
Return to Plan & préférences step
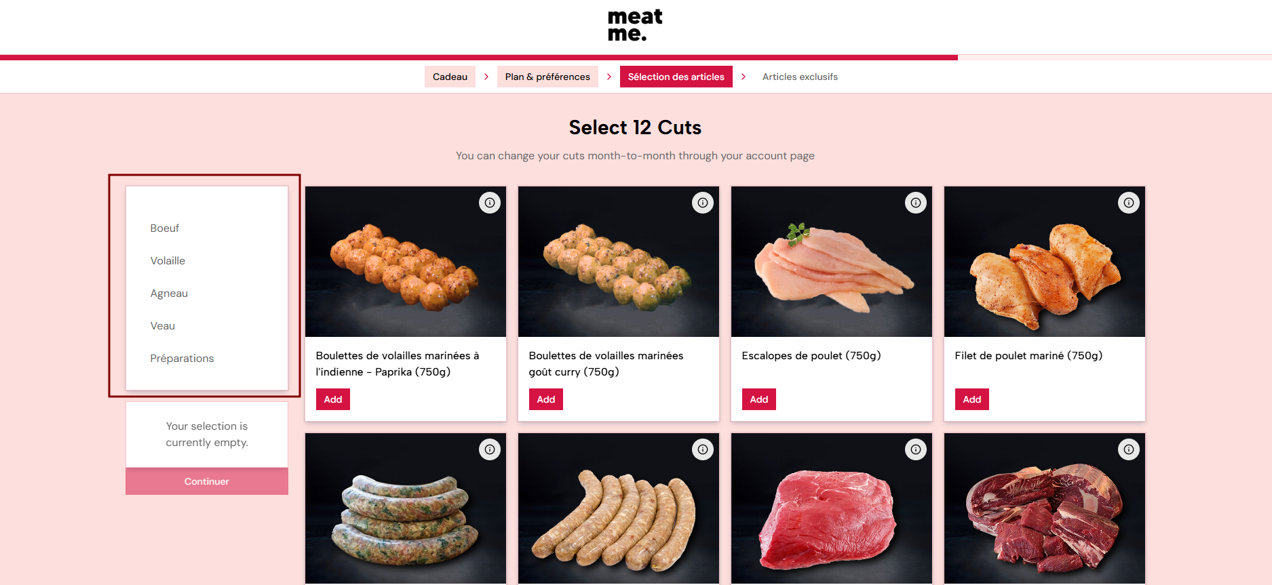point(547,77)
